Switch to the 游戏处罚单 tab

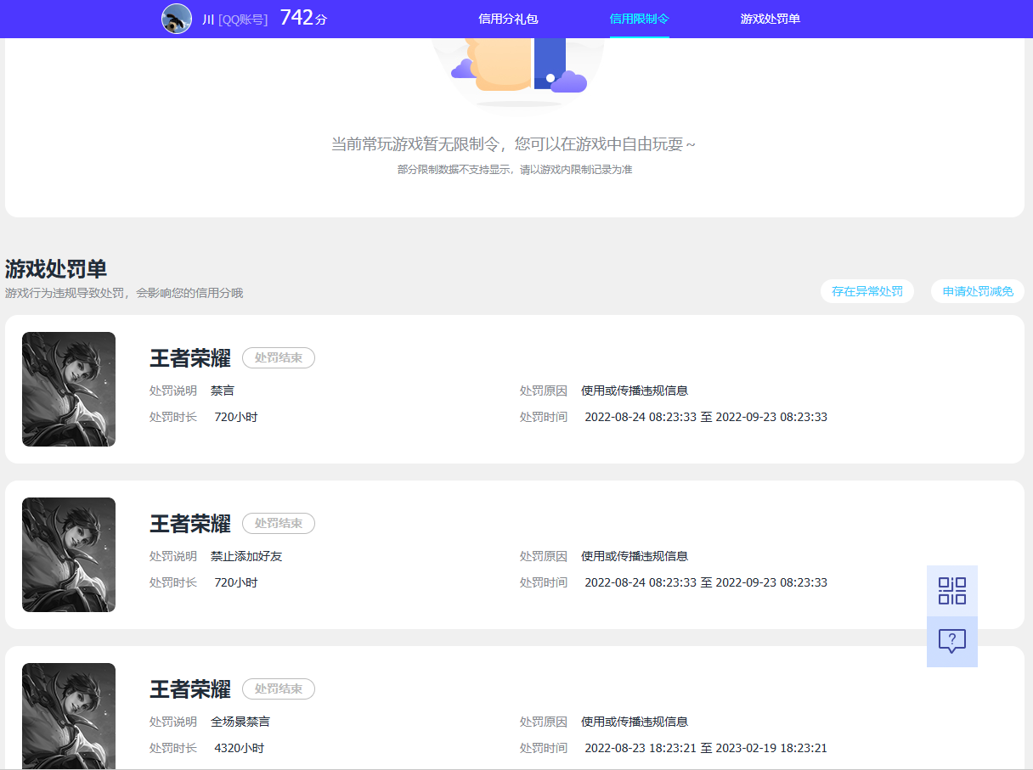coord(771,19)
